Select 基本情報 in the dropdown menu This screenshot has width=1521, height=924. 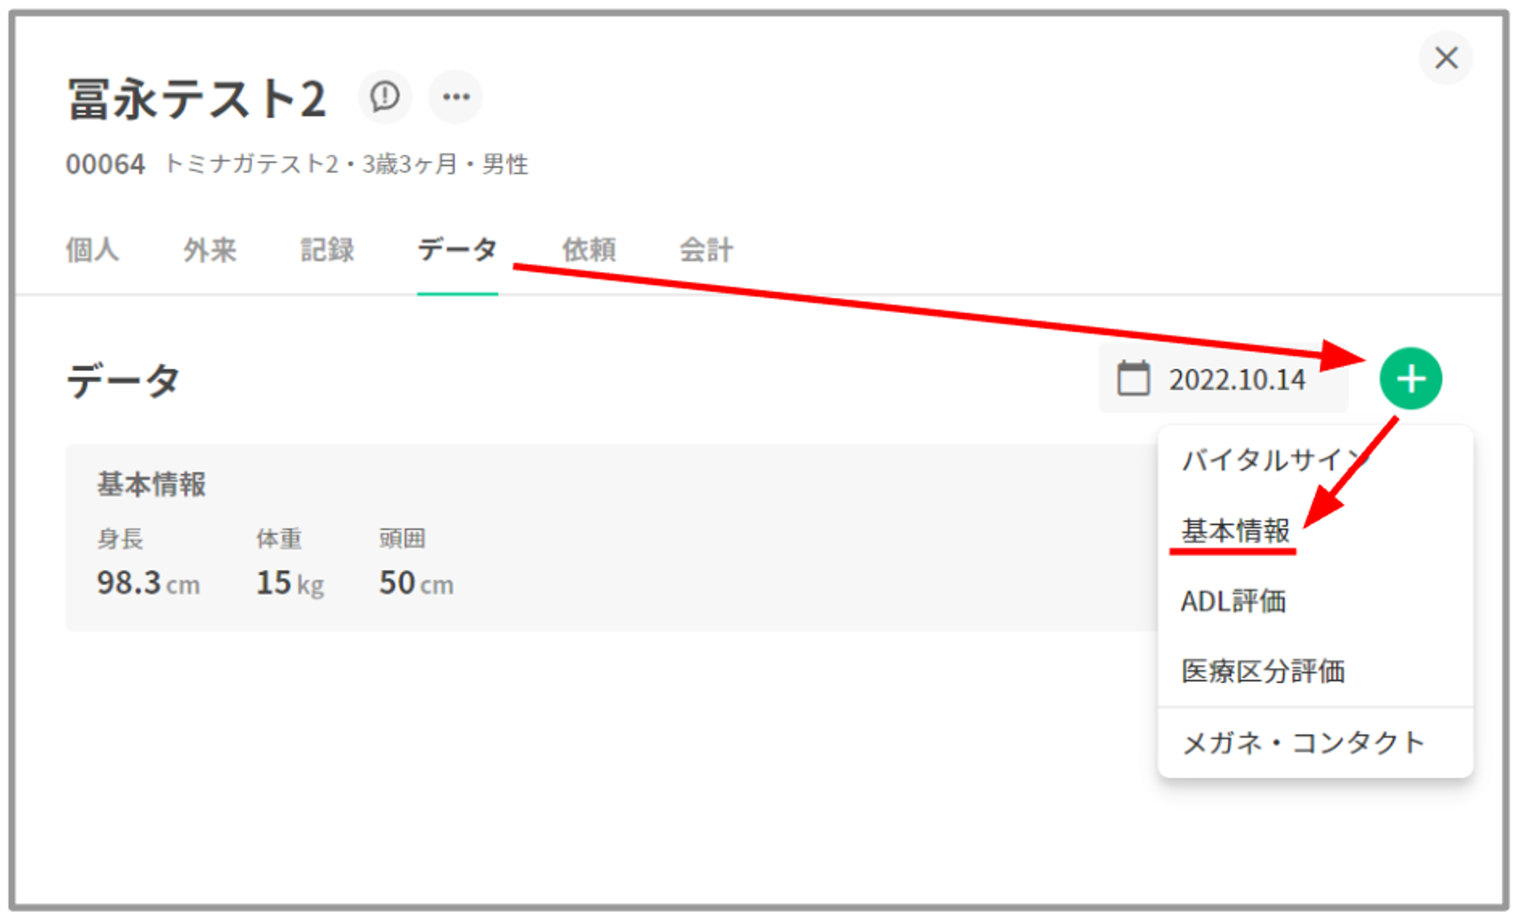(1235, 530)
